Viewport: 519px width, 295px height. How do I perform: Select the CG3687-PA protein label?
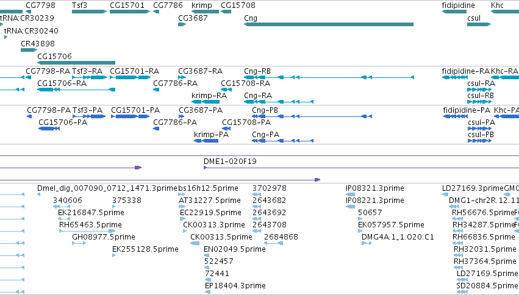pyautogui.click(x=201, y=110)
